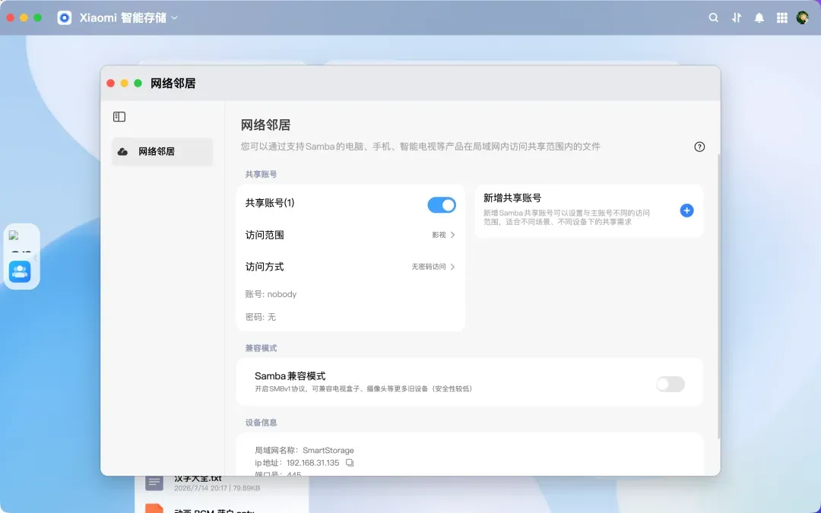Image resolution: width=821 pixels, height=513 pixels.
Task: Click the search icon in top bar
Action: coord(713,17)
